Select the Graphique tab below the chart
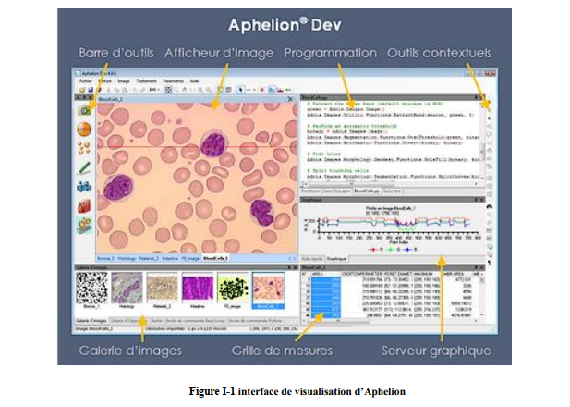The width and height of the screenshot is (570, 407). click(x=335, y=260)
